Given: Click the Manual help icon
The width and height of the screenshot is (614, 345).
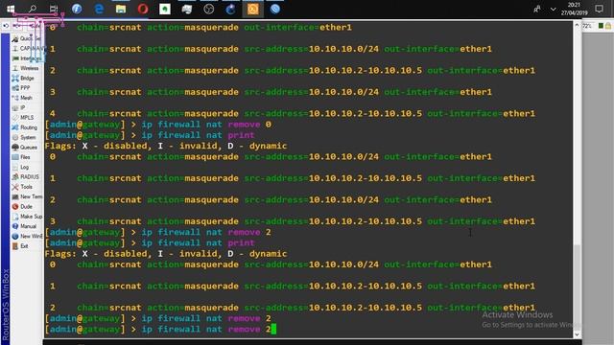Looking at the screenshot, I should pyautogui.click(x=15, y=226).
